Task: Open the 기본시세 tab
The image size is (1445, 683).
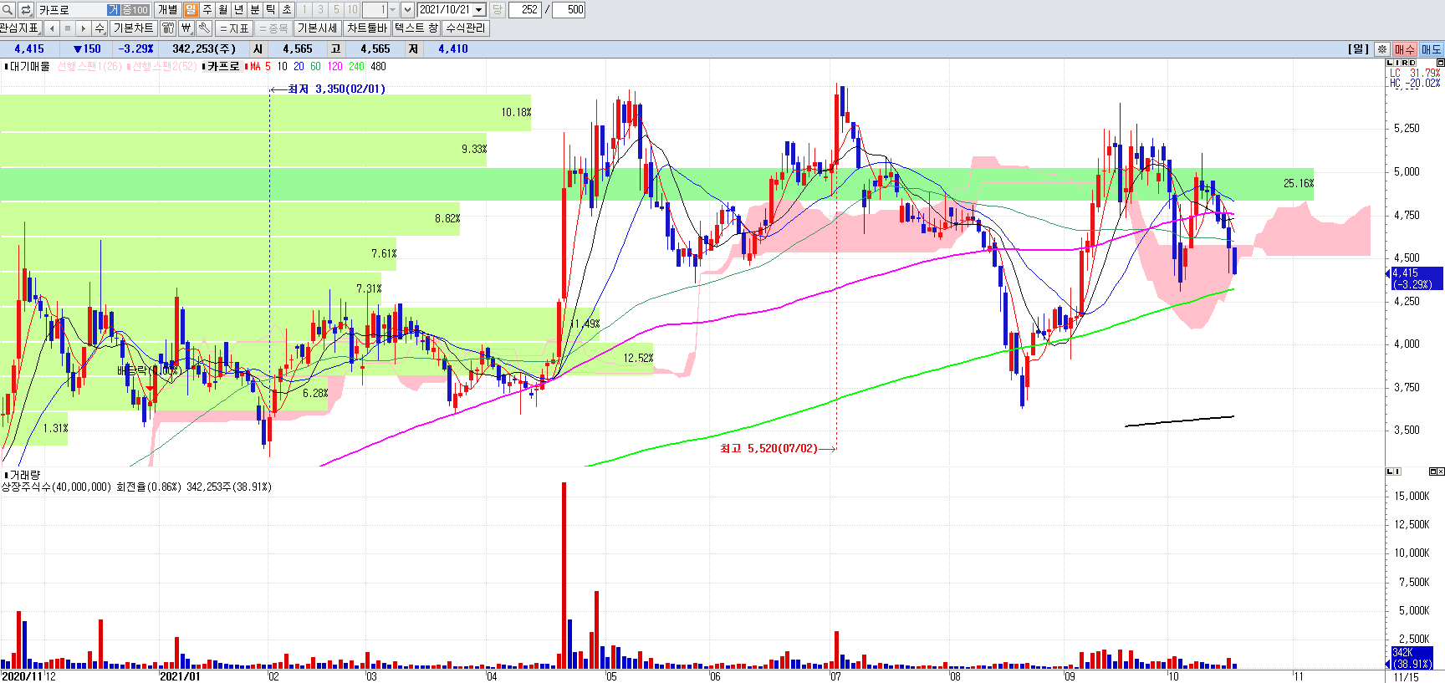Action: click(x=317, y=28)
